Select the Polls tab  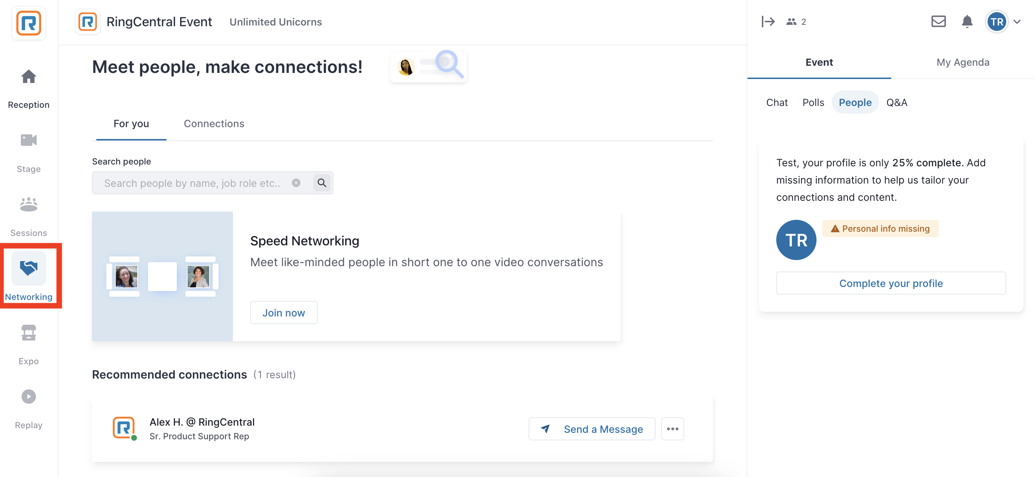(813, 102)
